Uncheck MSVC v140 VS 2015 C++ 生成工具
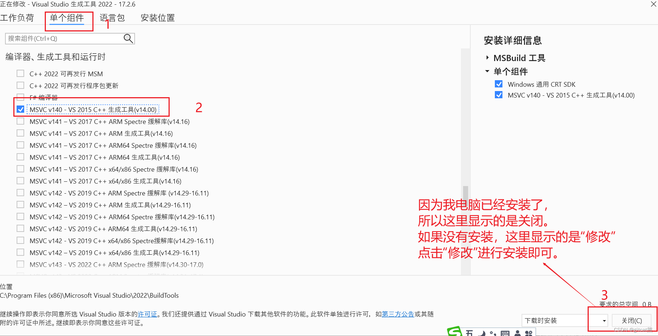Image resolution: width=658 pixels, height=336 pixels. point(21,109)
